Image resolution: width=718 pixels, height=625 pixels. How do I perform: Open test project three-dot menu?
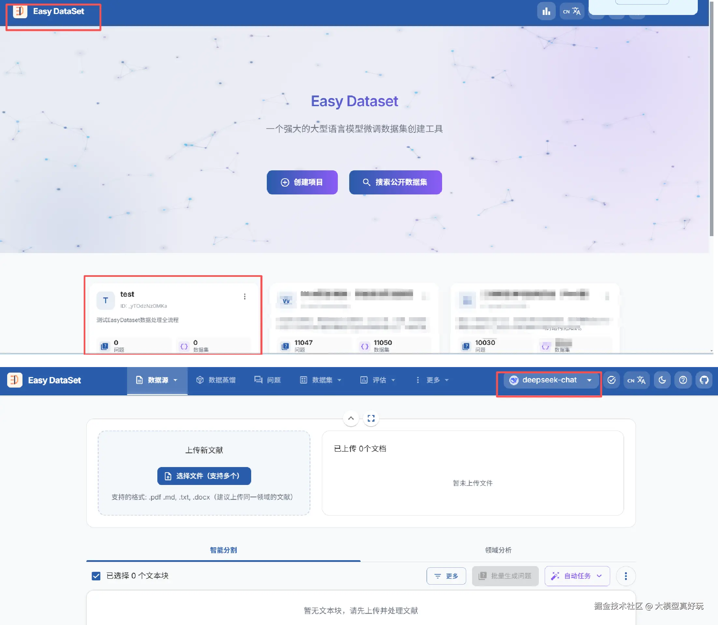point(245,296)
